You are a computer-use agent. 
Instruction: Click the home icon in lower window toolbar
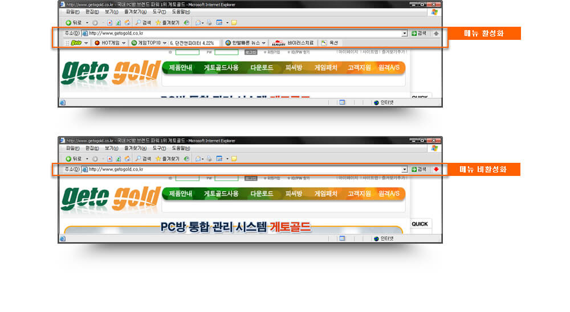pyautogui.click(x=127, y=159)
